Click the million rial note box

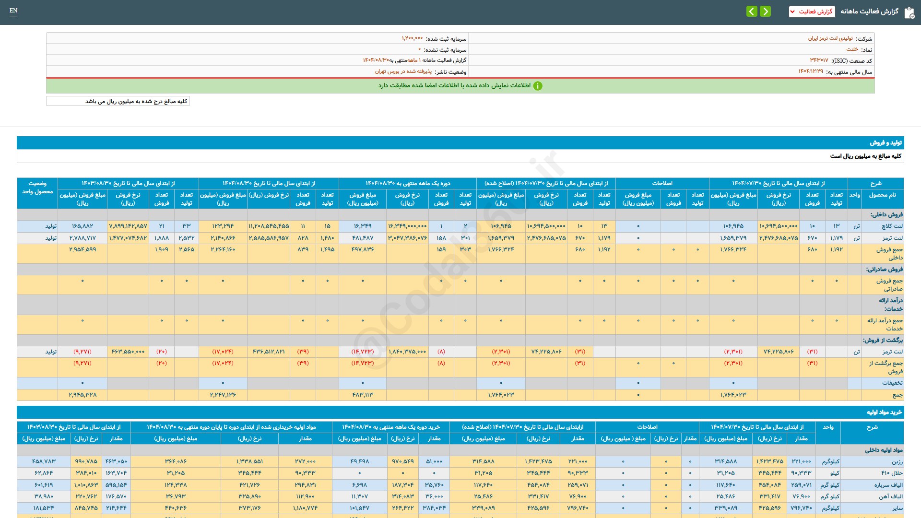click(x=118, y=101)
